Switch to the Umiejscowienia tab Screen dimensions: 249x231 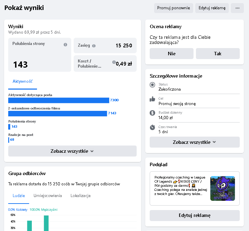[48, 196]
